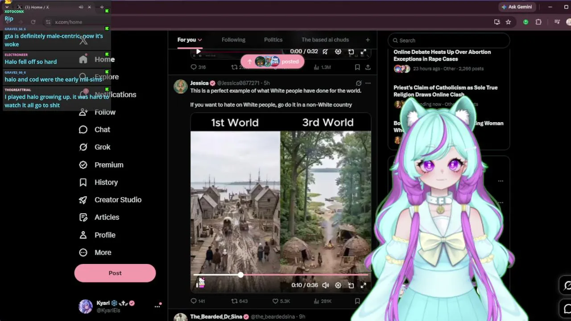Unmute the 0:32 video
The height and width of the screenshot is (321, 571).
[x=326, y=52]
